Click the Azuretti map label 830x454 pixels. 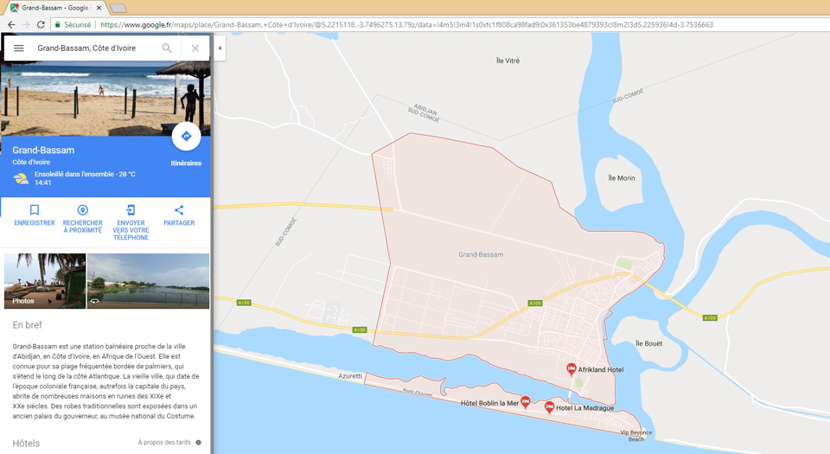[350, 375]
